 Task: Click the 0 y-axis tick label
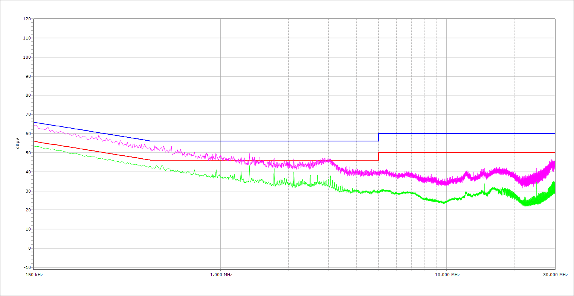(29, 248)
